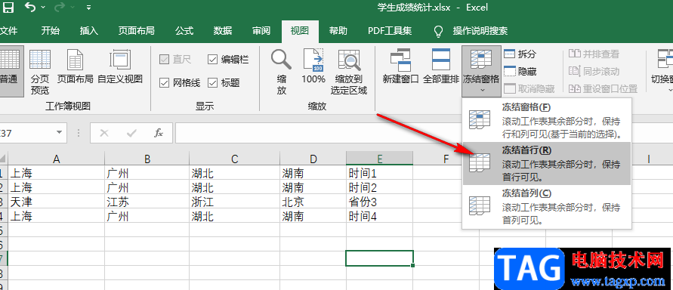Select column A header
Image resolution: width=673 pixels, height=290 pixels.
[56, 159]
